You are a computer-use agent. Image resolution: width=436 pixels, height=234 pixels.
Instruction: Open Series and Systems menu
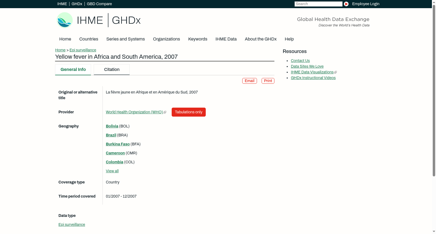coord(126,39)
